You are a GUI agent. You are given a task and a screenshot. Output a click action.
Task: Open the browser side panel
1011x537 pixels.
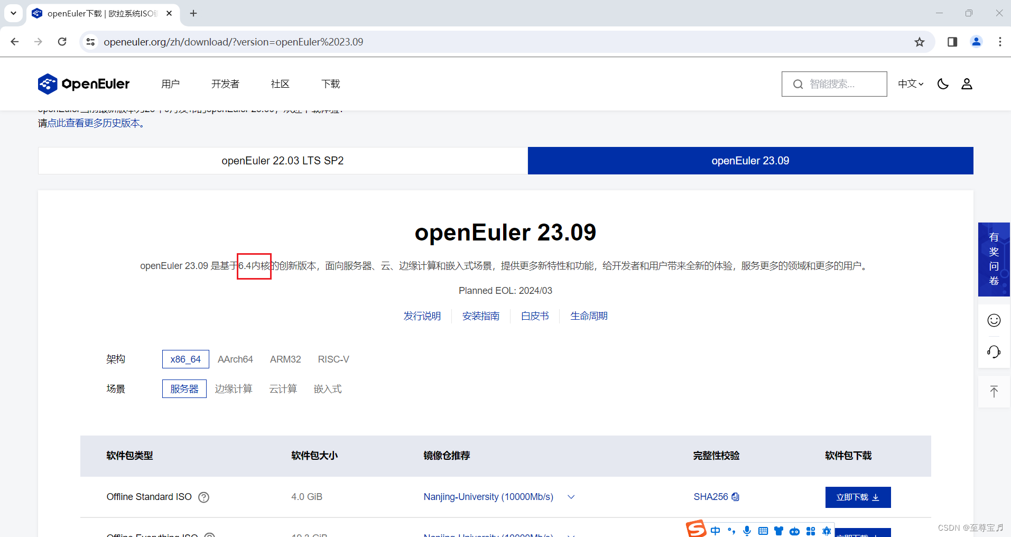click(x=952, y=42)
